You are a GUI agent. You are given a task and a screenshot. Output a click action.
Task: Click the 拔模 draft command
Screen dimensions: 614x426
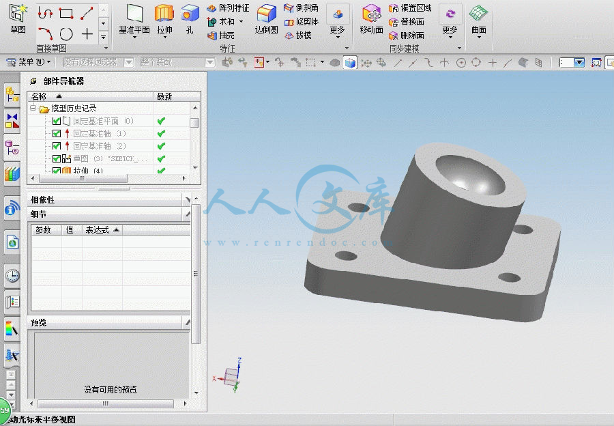pos(298,35)
